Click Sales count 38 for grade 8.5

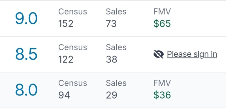point(112,60)
